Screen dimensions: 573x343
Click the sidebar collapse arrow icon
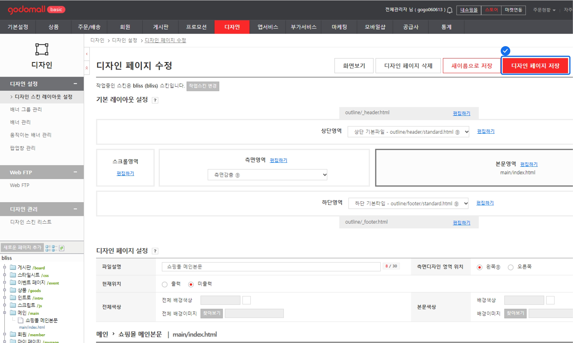click(x=87, y=54)
